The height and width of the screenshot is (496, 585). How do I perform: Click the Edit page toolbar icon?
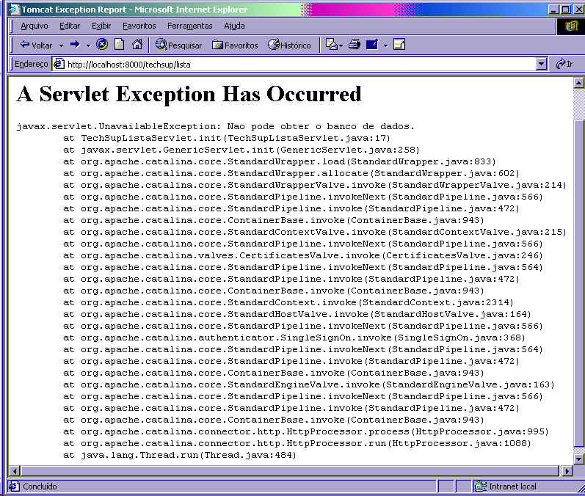tap(372, 45)
